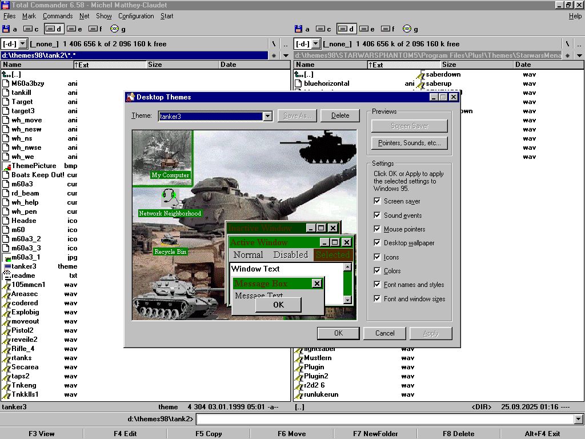Image resolution: width=585 pixels, height=439 pixels.
Task: Click the Pointers, Sounds, etc... button
Action: 409,143
